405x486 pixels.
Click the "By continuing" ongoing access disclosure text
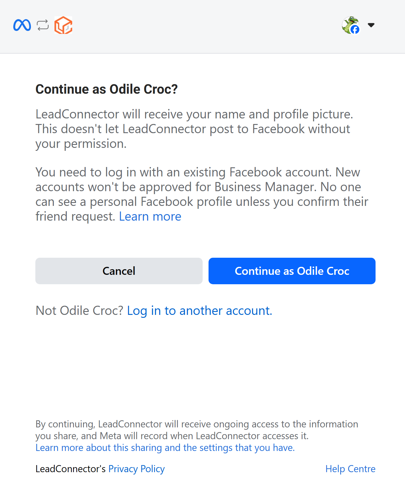tap(196, 430)
